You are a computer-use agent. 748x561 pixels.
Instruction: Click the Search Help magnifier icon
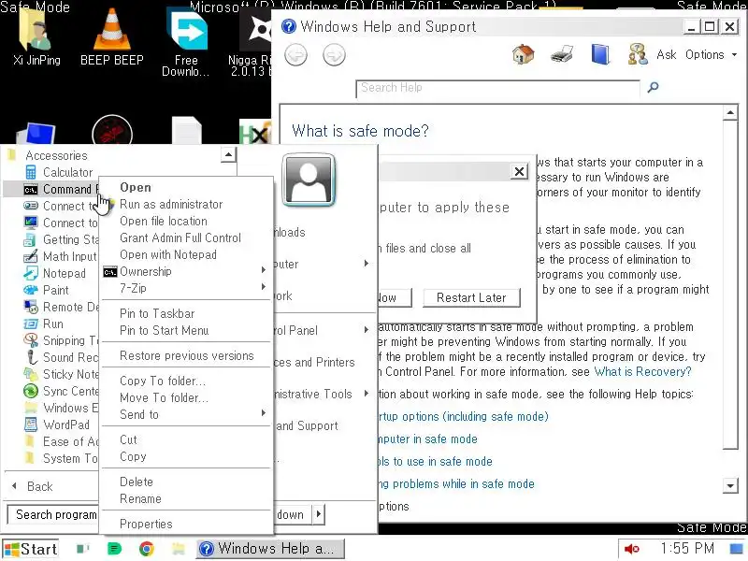coord(653,87)
